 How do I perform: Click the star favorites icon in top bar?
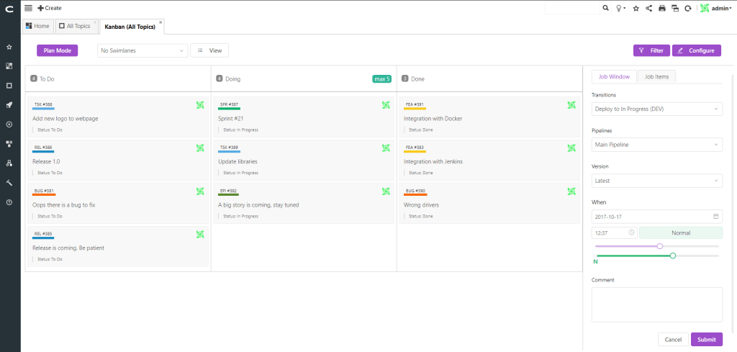pos(636,8)
